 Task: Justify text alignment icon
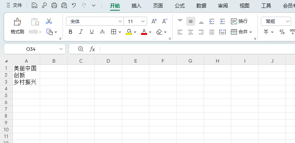tap(212, 32)
